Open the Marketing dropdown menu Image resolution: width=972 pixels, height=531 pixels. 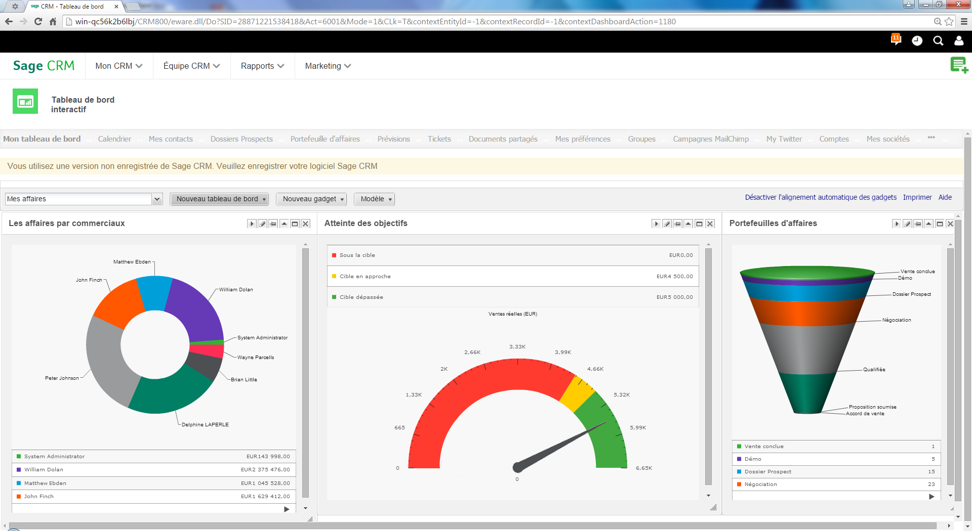tap(328, 66)
